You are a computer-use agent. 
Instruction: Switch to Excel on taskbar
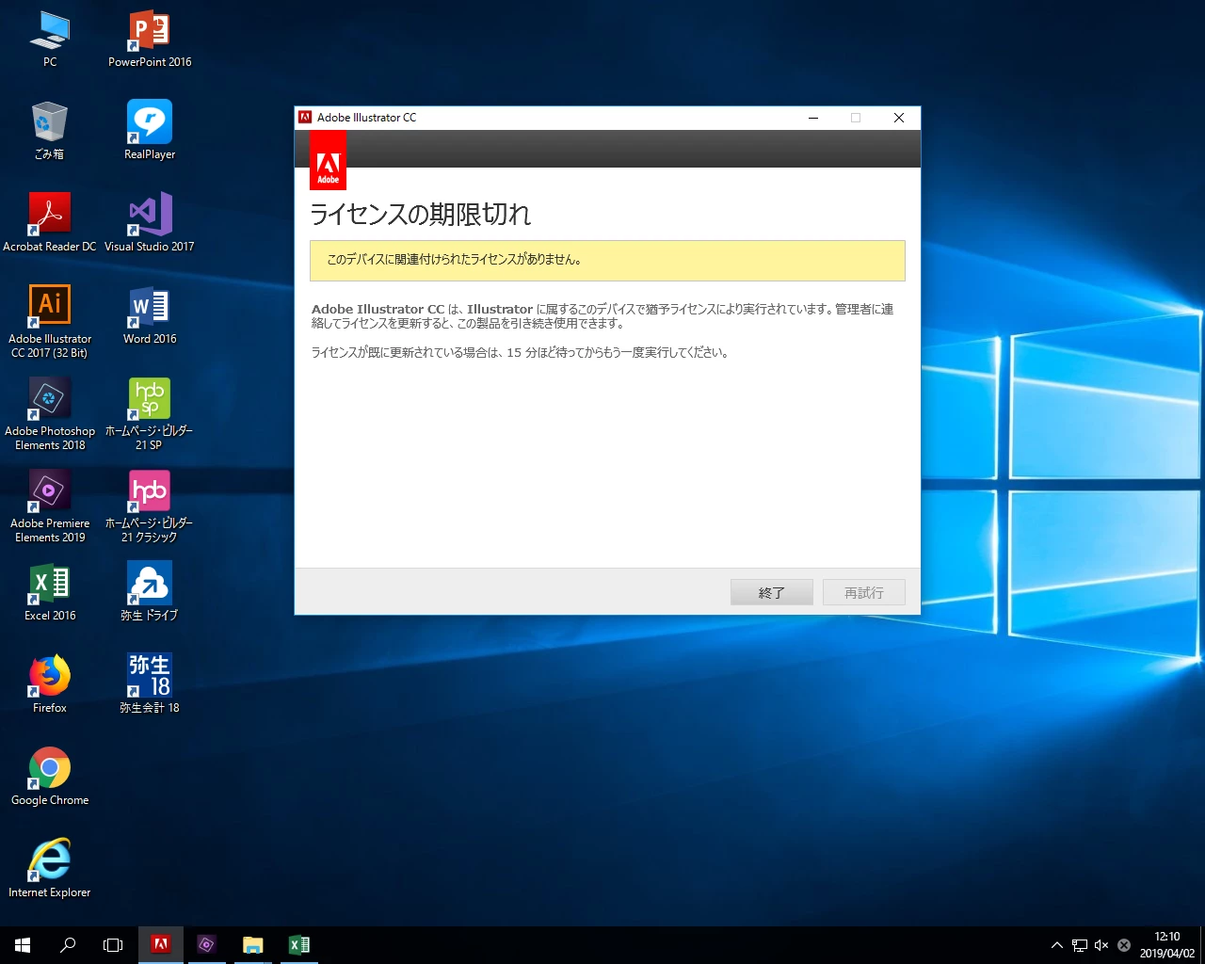click(x=298, y=945)
